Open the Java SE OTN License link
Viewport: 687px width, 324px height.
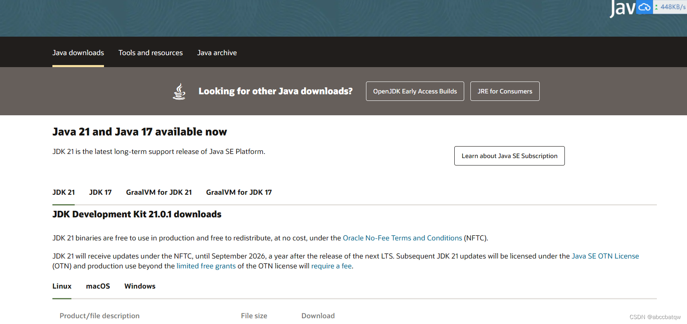click(x=605, y=256)
